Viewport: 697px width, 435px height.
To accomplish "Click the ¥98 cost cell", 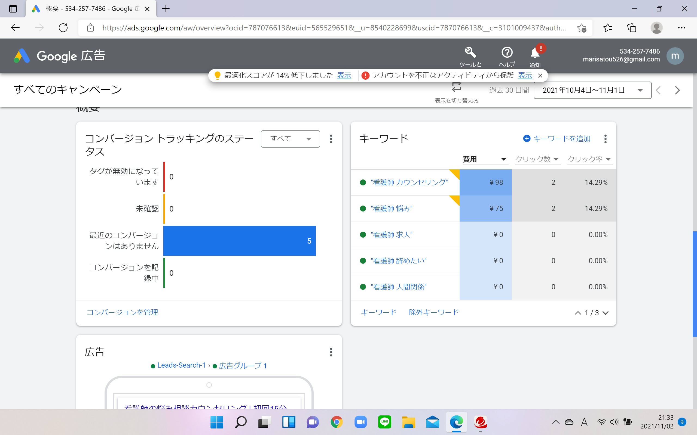I will coord(486,182).
